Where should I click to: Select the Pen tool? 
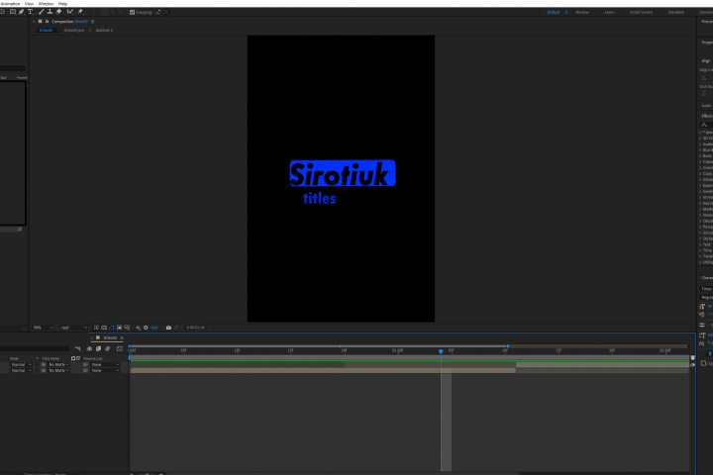pyautogui.click(x=22, y=12)
